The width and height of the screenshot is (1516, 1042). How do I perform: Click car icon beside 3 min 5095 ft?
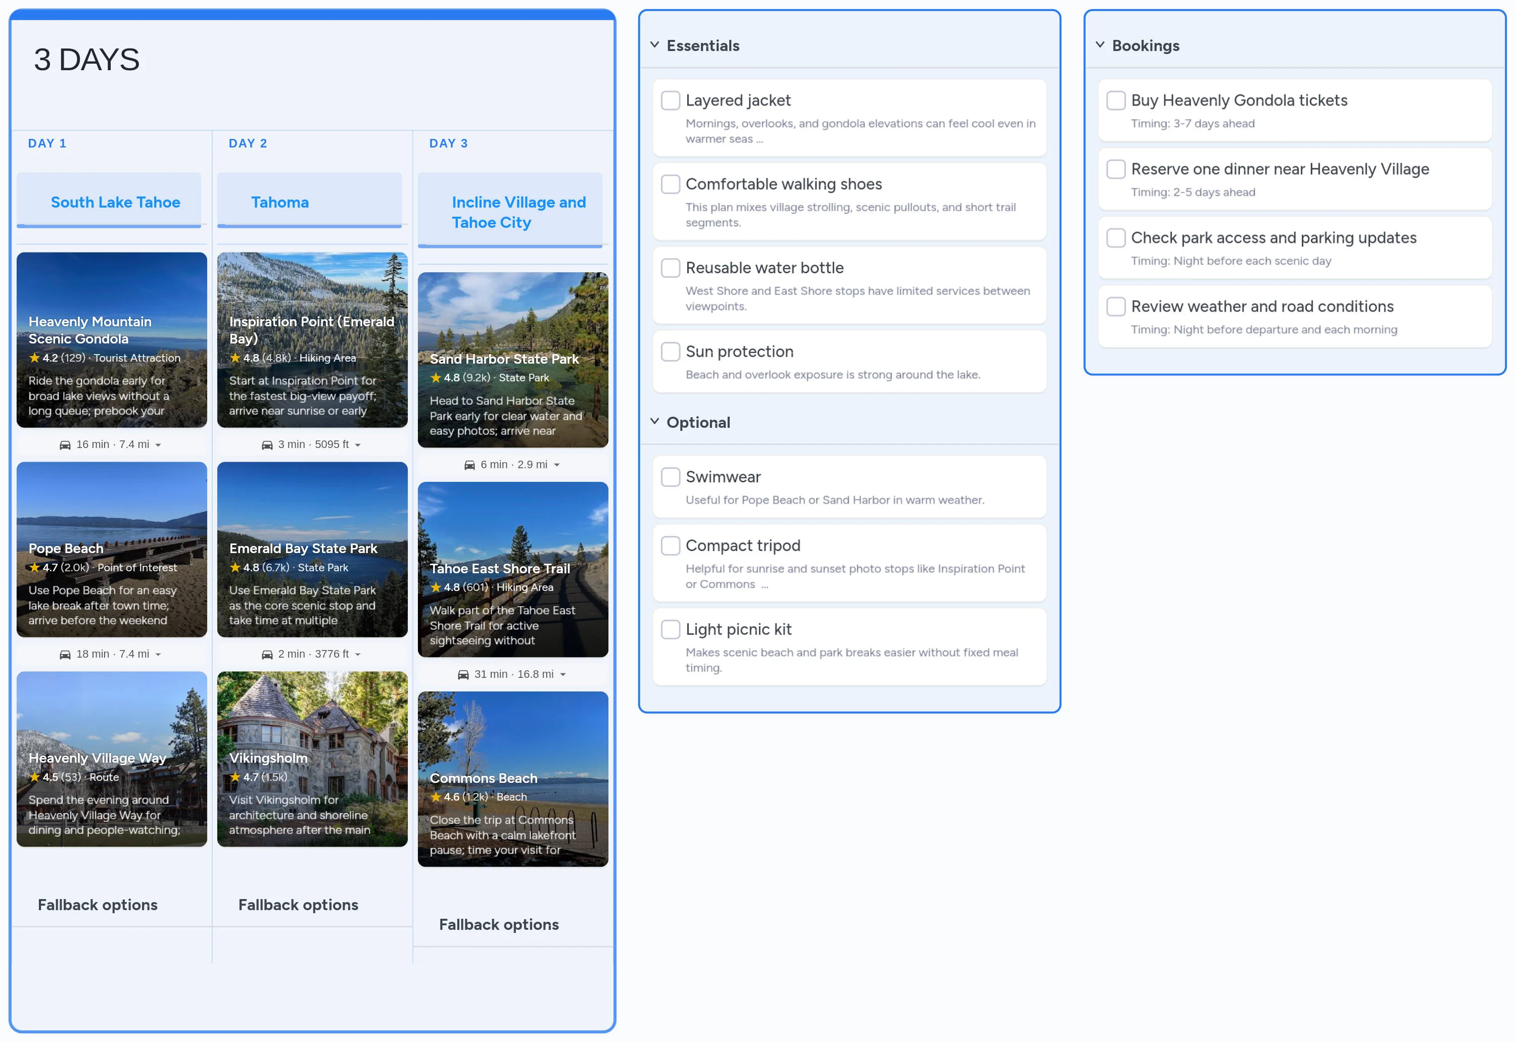coord(266,444)
